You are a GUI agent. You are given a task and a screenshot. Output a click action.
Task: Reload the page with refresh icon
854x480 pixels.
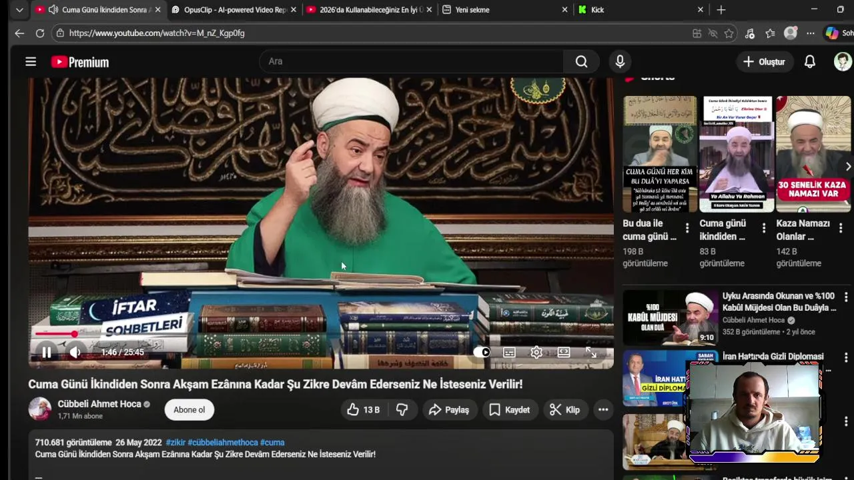click(x=40, y=33)
